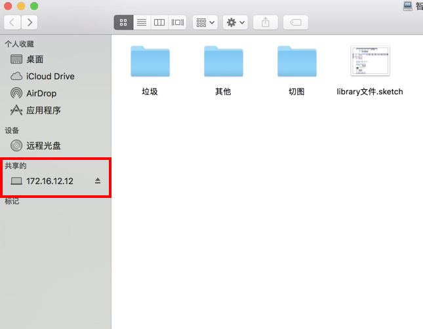Switch to list view mode

(141, 22)
